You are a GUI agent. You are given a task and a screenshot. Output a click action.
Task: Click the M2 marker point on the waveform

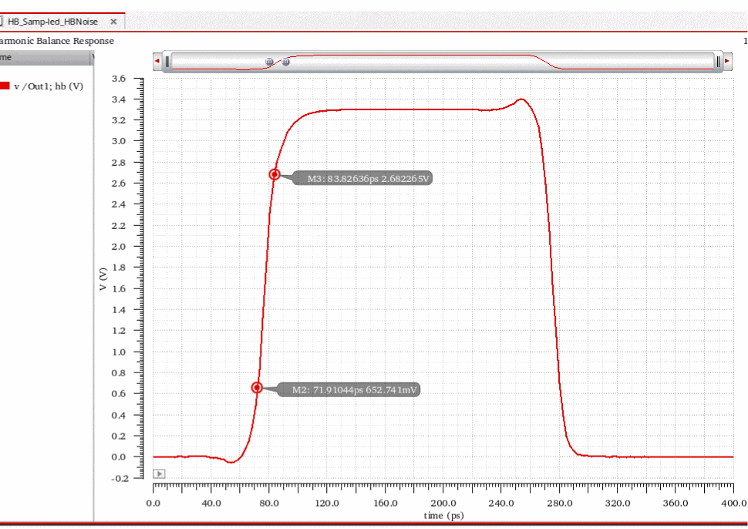(x=257, y=388)
